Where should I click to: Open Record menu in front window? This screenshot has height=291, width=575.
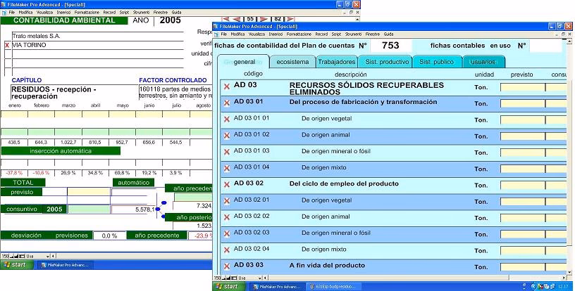tap(321, 34)
